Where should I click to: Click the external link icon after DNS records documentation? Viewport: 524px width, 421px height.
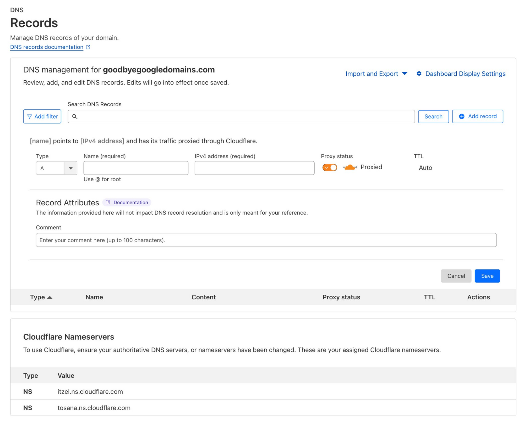(x=88, y=47)
